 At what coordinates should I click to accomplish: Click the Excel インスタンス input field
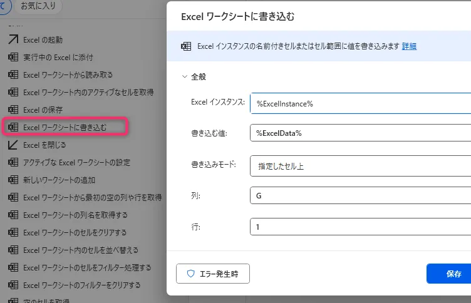[360, 103]
